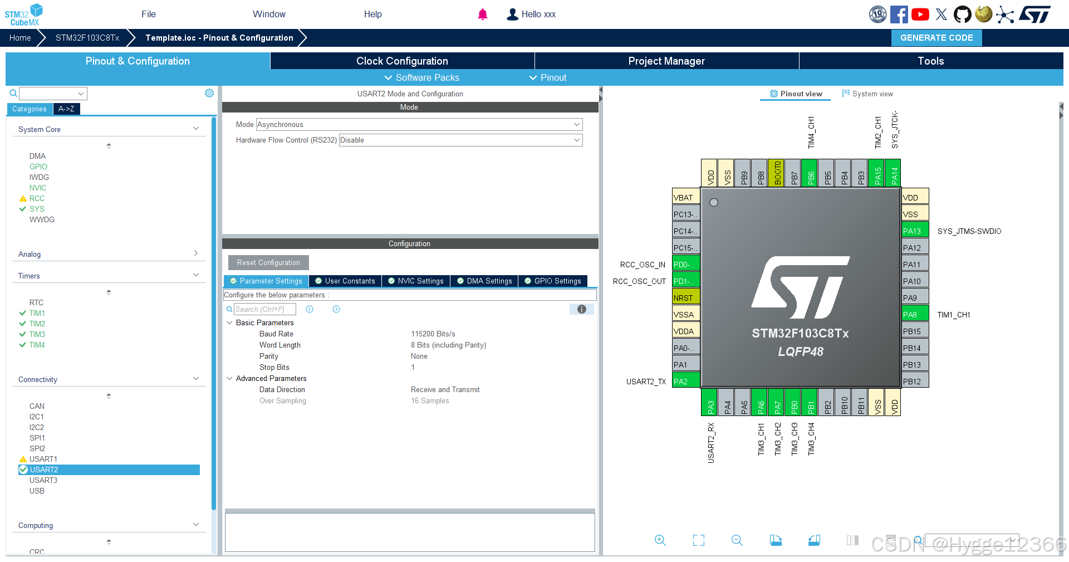Rotate the chip clockwise
Viewport: 1069px width, 562px height.
776,540
